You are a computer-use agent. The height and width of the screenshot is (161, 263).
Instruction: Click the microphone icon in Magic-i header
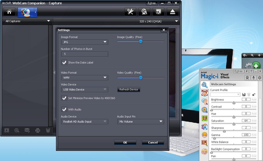click(254, 78)
